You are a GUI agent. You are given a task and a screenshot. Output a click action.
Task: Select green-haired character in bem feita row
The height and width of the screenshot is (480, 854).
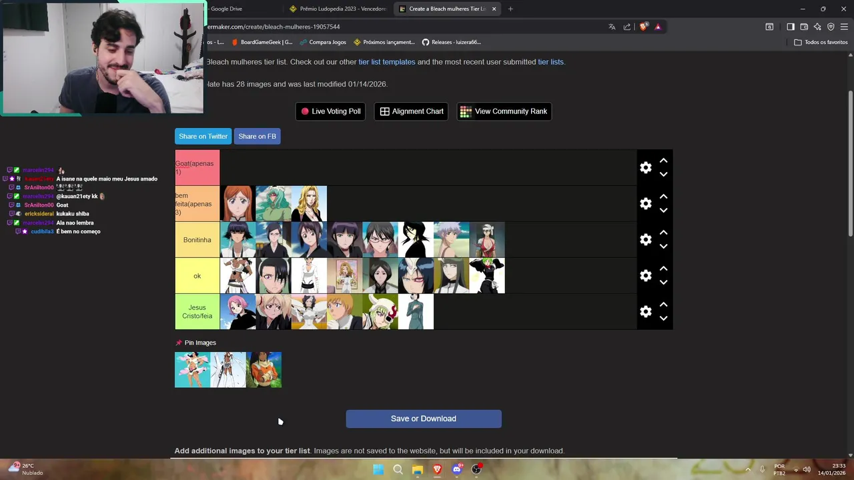[274, 204]
